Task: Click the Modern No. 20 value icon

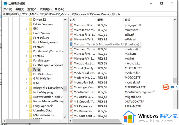Action: point(71,78)
